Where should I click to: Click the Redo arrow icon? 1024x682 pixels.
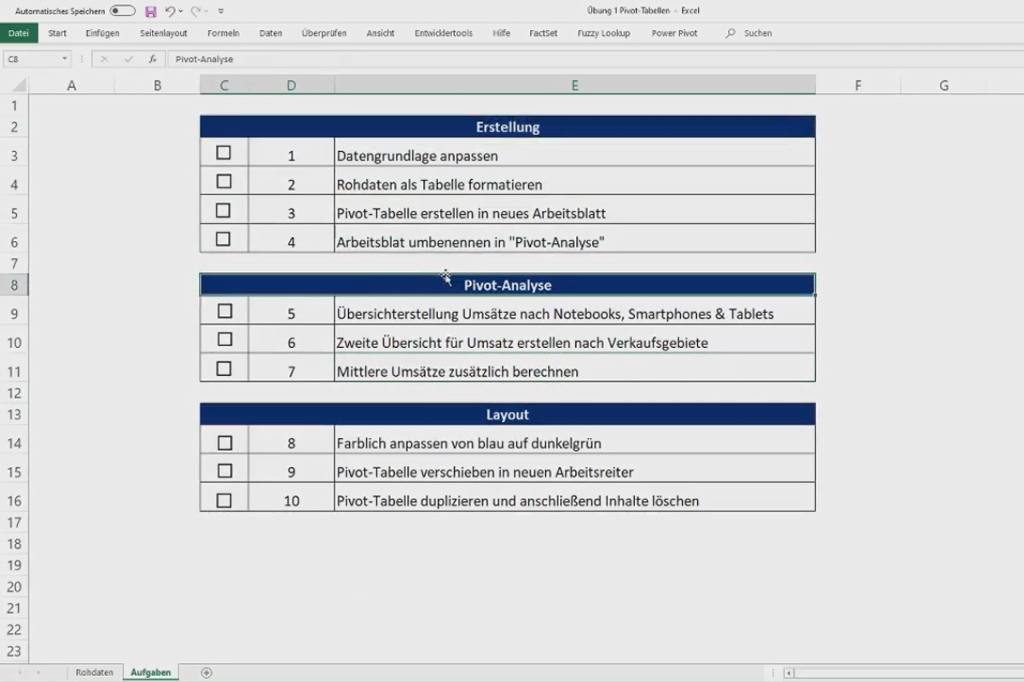195,11
